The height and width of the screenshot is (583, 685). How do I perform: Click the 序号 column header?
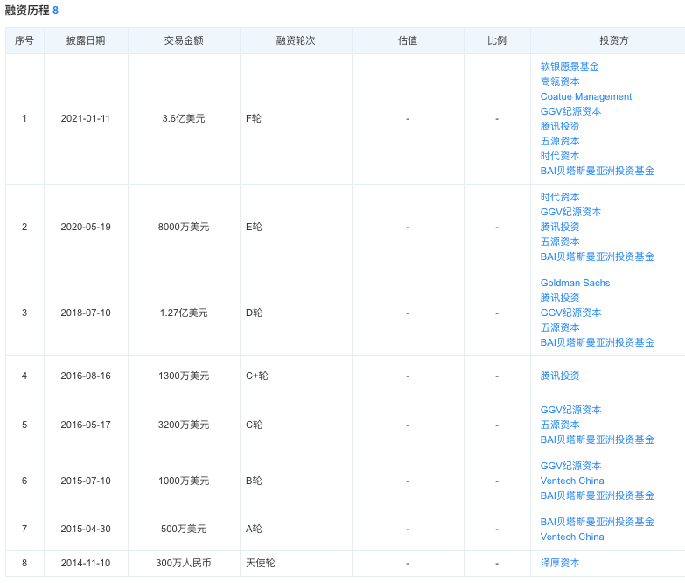click(24, 40)
